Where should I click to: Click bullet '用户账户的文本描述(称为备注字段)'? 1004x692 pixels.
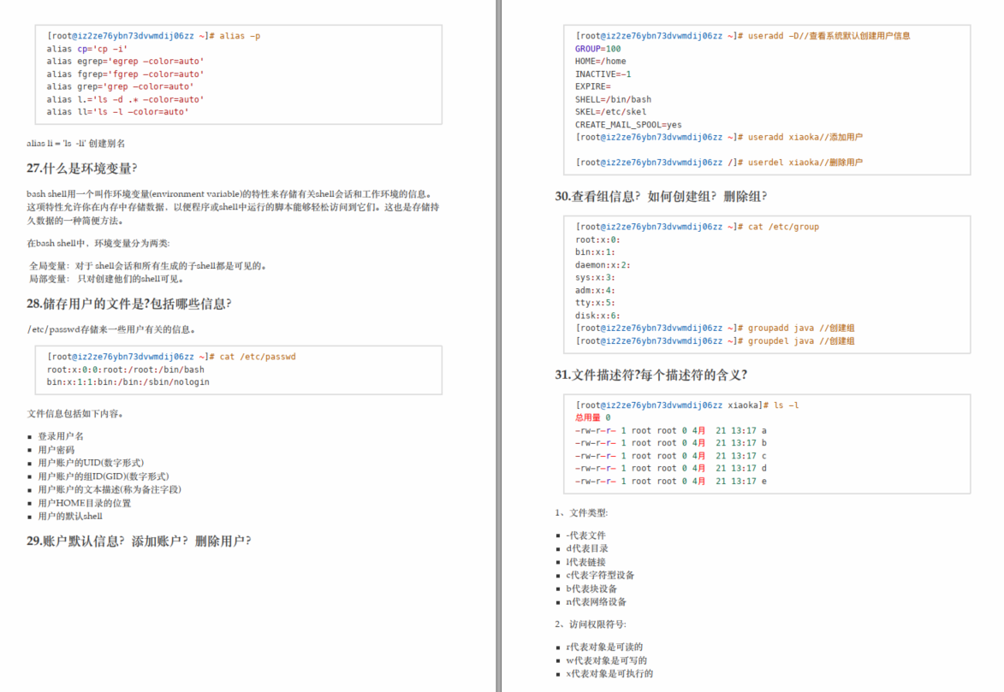tap(109, 489)
